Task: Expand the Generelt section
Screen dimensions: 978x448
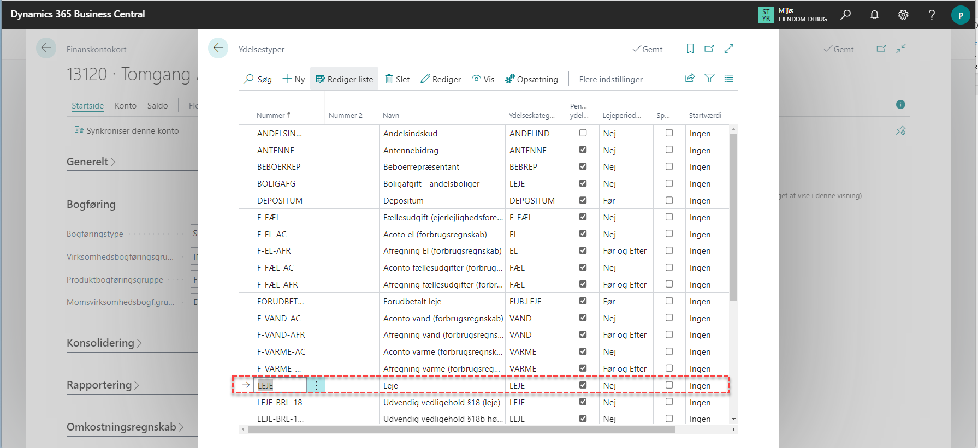Action: pyautogui.click(x=91, y=162)
